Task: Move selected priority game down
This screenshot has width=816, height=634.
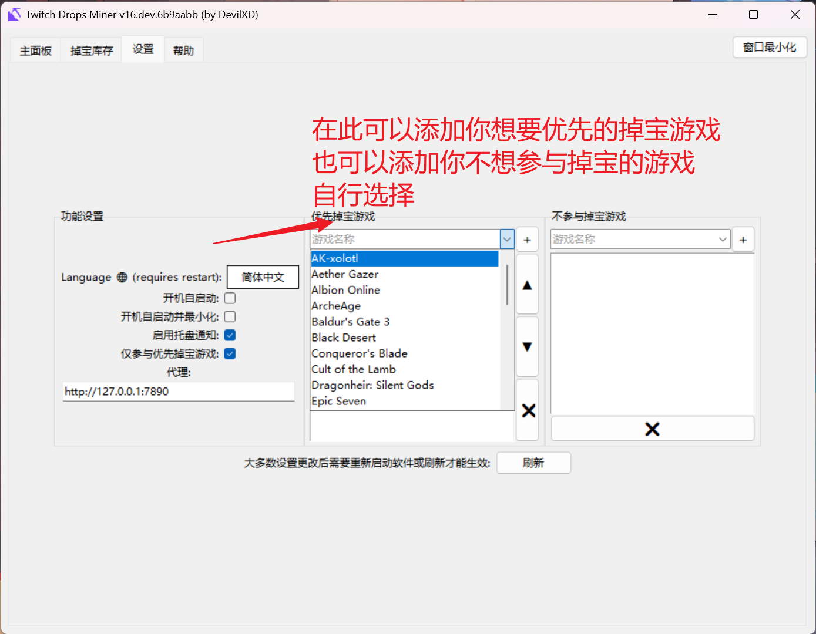Action: [x=527, y=346]
